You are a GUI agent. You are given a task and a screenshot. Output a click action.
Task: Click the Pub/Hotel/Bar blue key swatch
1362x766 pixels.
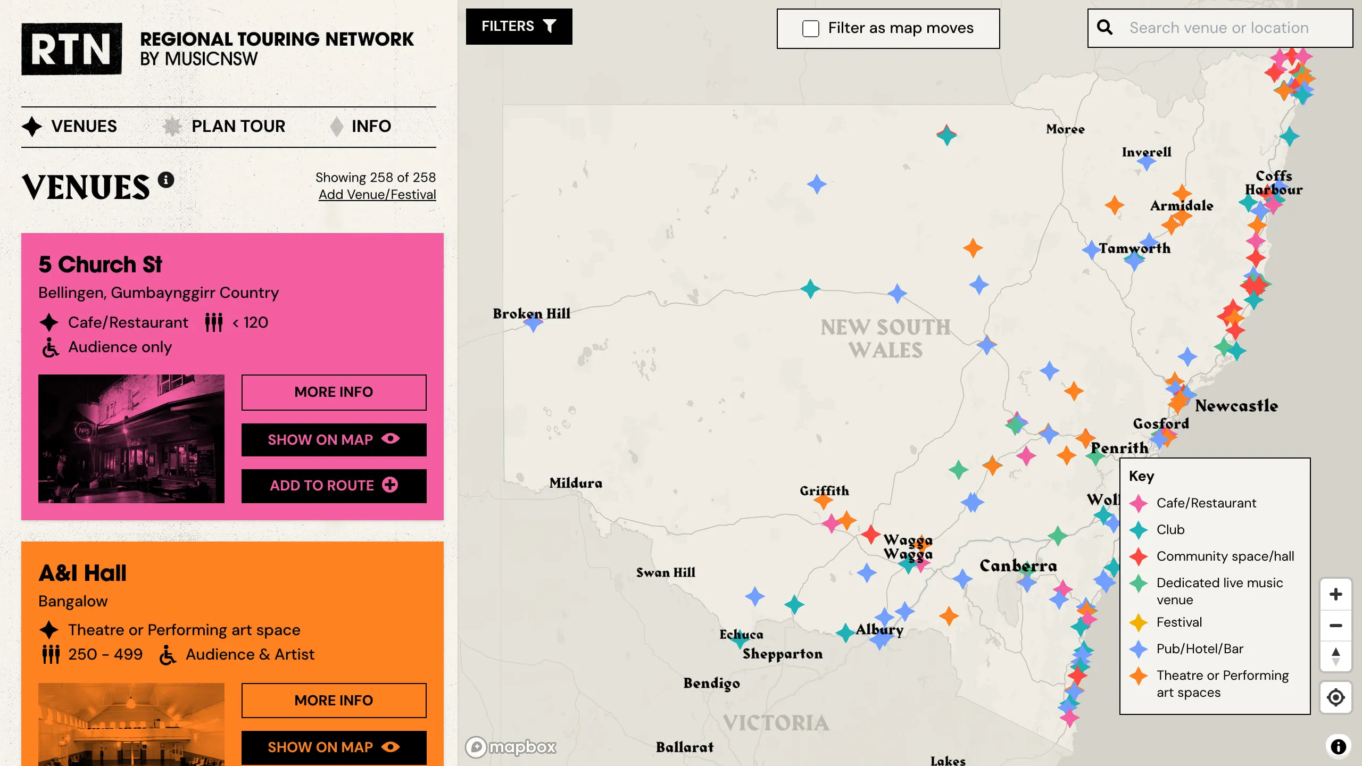point(1138,649)
